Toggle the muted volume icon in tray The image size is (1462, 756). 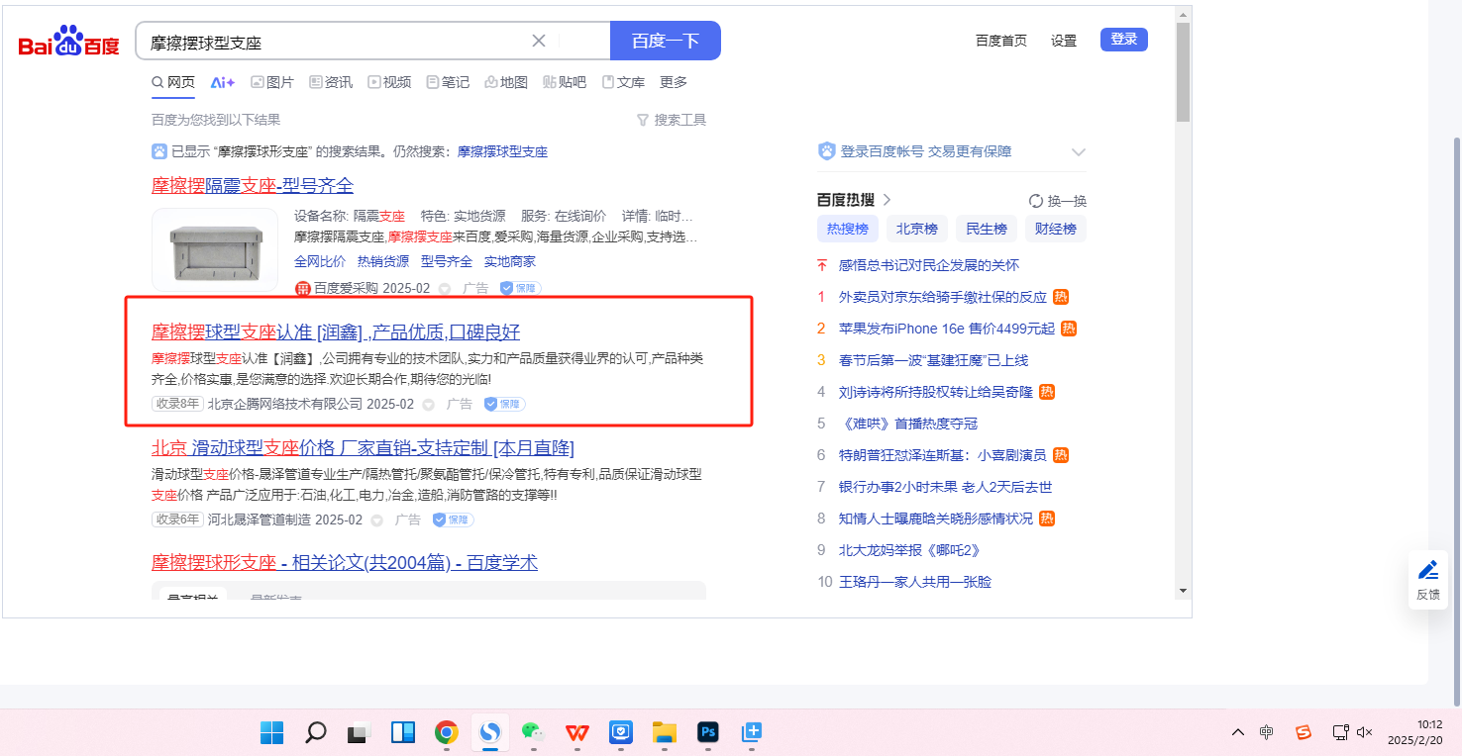coord(1365,732)
